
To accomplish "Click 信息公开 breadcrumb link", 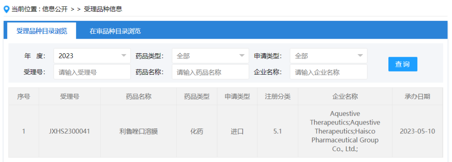I will [55, 10].
